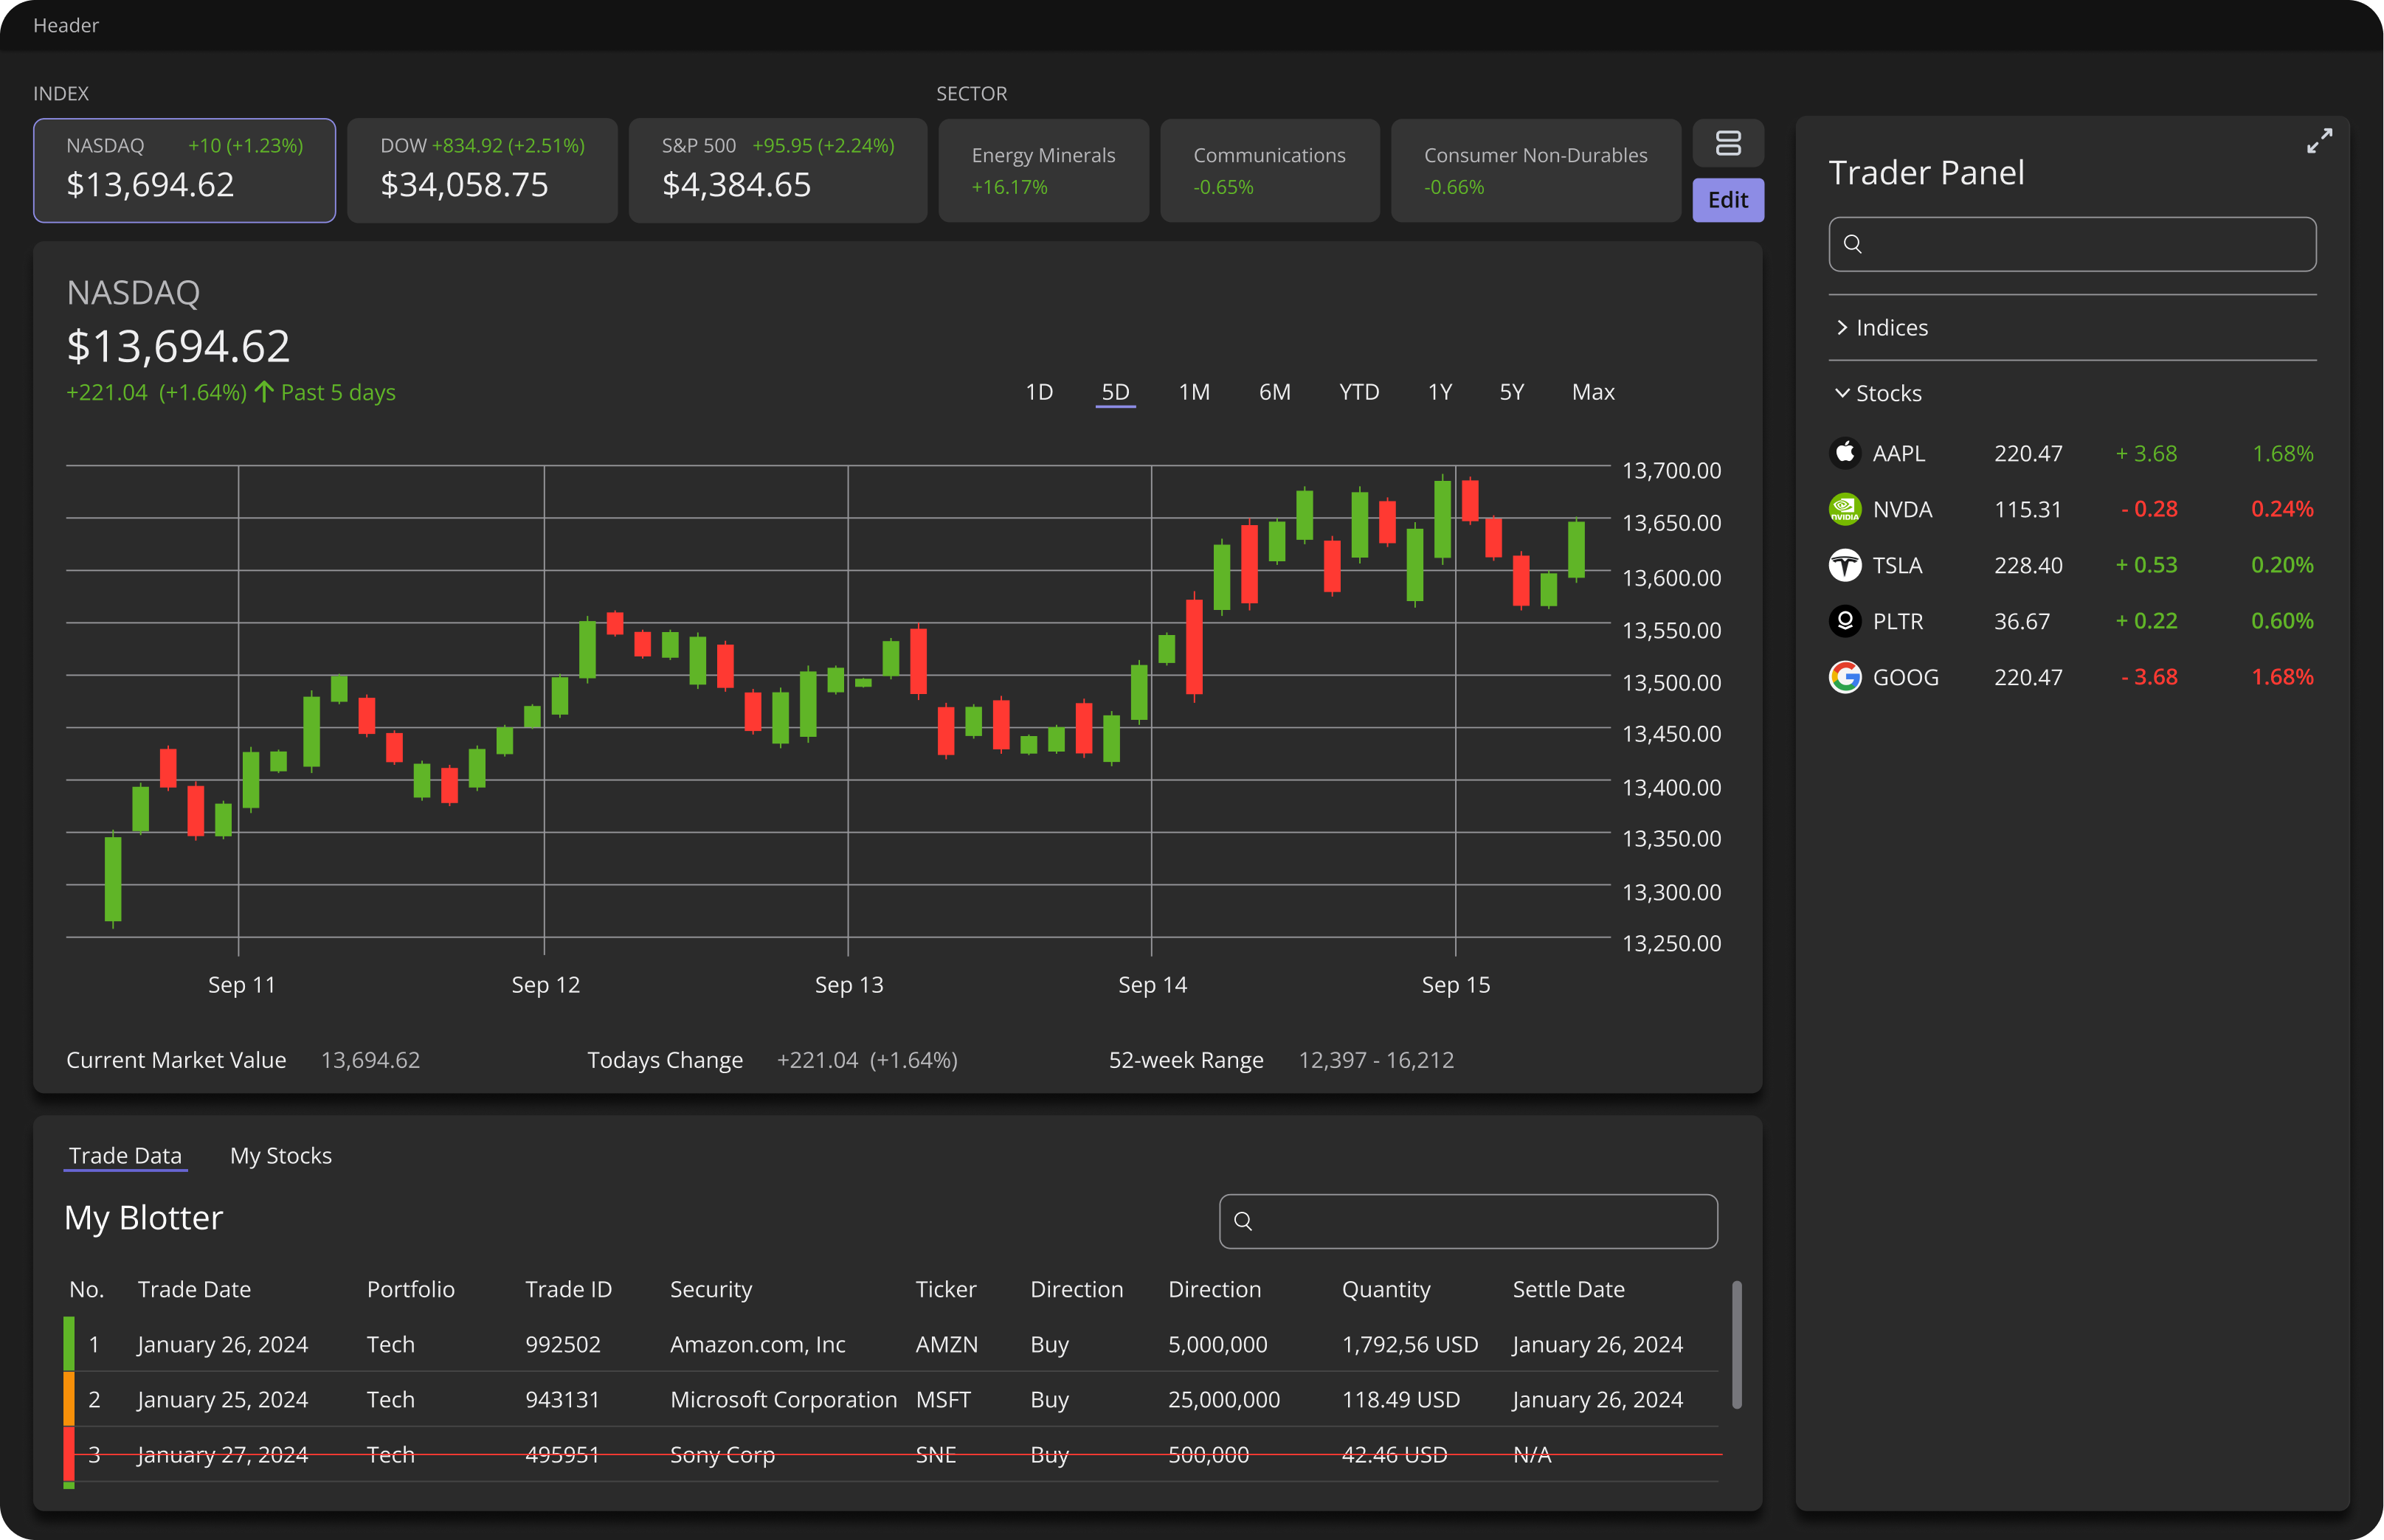Select the NASDAQ index card
The image size is (2384, 1540).
[x=184, y=170]
